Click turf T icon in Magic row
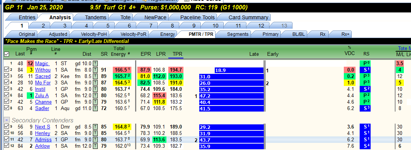The image size is (411, 150). pyautogui.click(x=95, y=64)
